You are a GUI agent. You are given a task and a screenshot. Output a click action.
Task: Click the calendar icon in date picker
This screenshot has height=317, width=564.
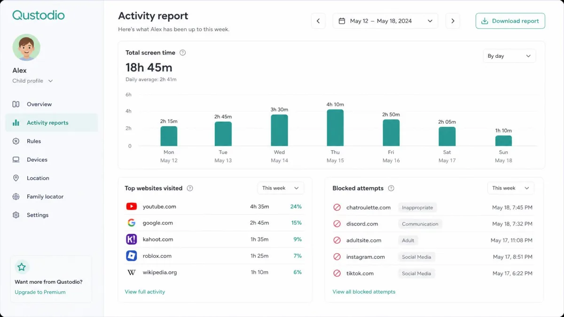coord(342,21)
